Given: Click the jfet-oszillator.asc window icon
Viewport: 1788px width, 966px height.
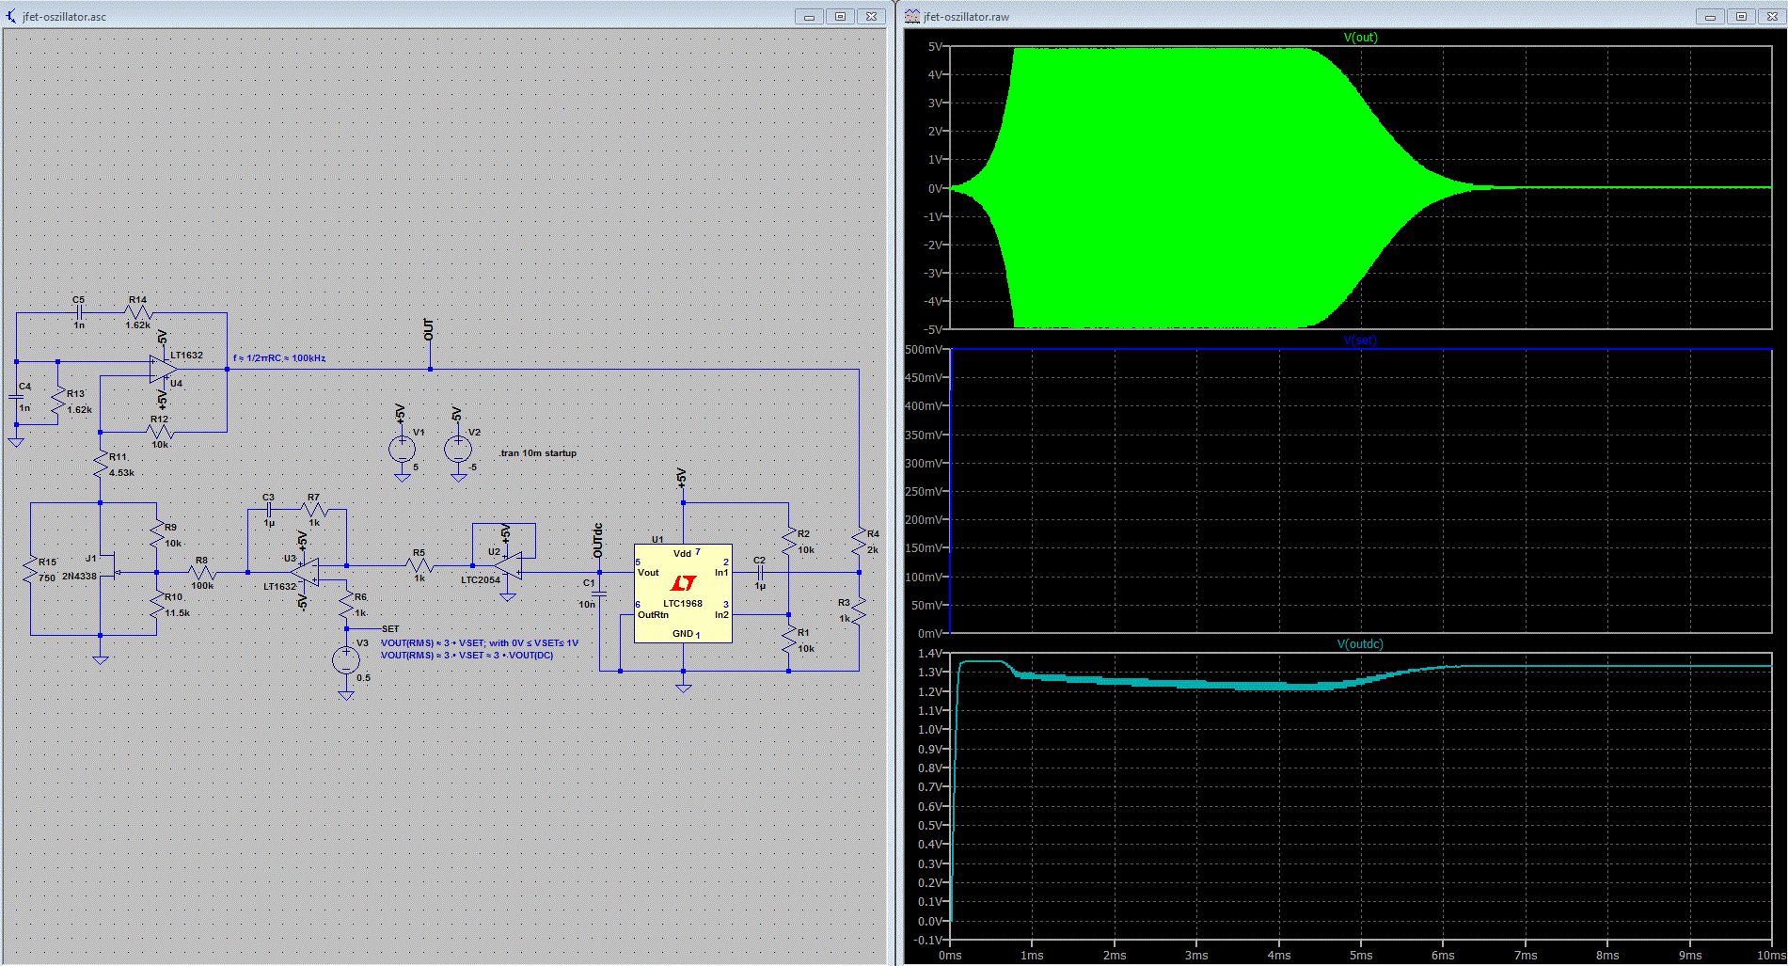Looking at the screenshot, I should coord(12,16).
